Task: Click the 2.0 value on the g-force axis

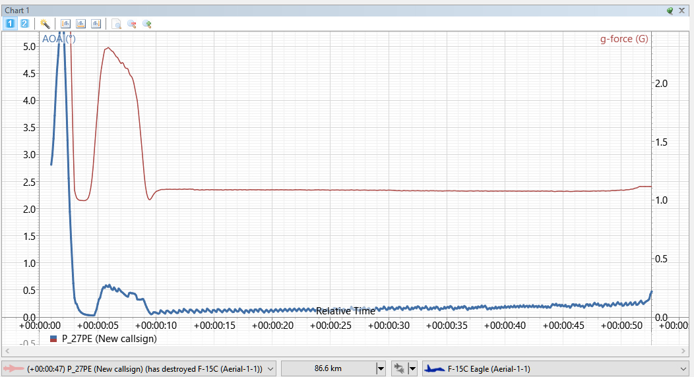Action: click(661, 84)
